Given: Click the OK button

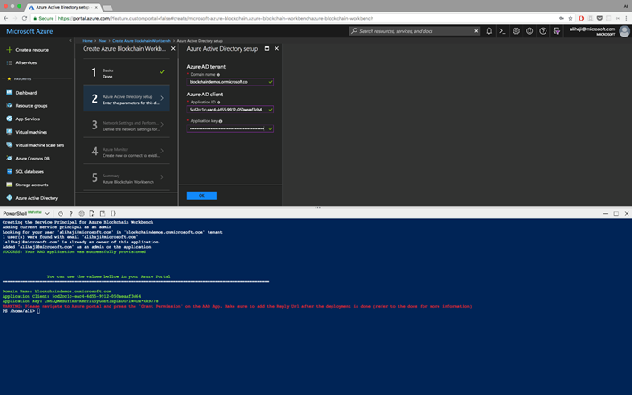Looking at the screenshot, I should pyautogui.click(x=201, y=195).
